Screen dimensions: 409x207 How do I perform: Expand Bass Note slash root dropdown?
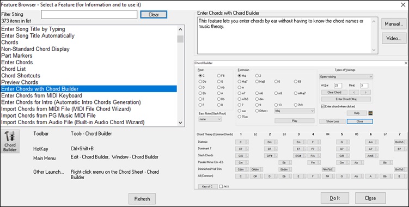point(210,119)
